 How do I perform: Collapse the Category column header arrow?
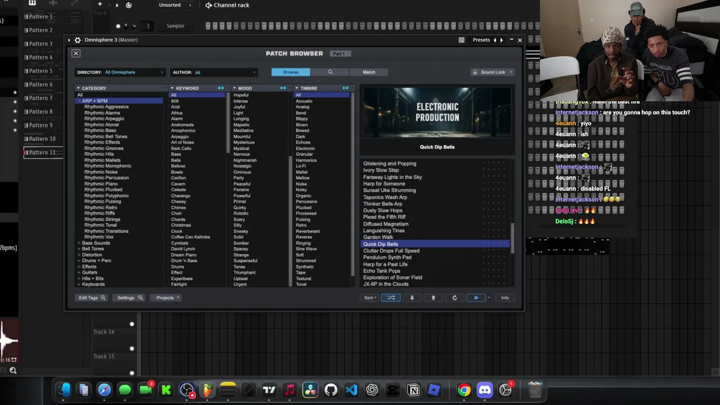pyautogui.click(x=78, y=88)
